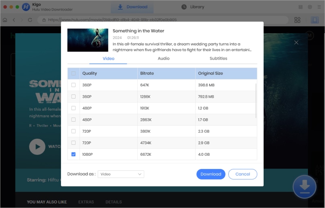Viewport: 325px width, 208px height.
Task: Click the blue Download button
Action: pos(211,174)
